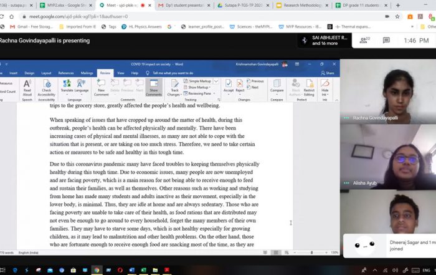Open the Insert tab in Word
Screen dimensions: 436x275
(13, 73)
